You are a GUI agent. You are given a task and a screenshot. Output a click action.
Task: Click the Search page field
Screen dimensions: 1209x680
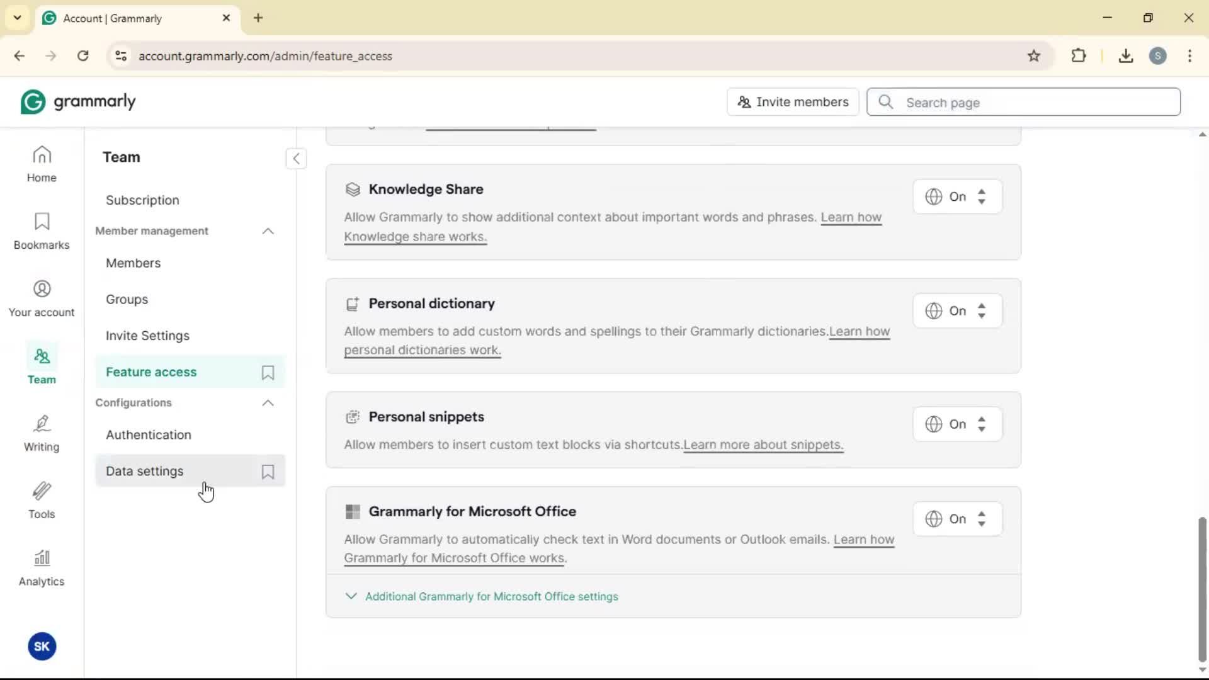[1033, 103]
